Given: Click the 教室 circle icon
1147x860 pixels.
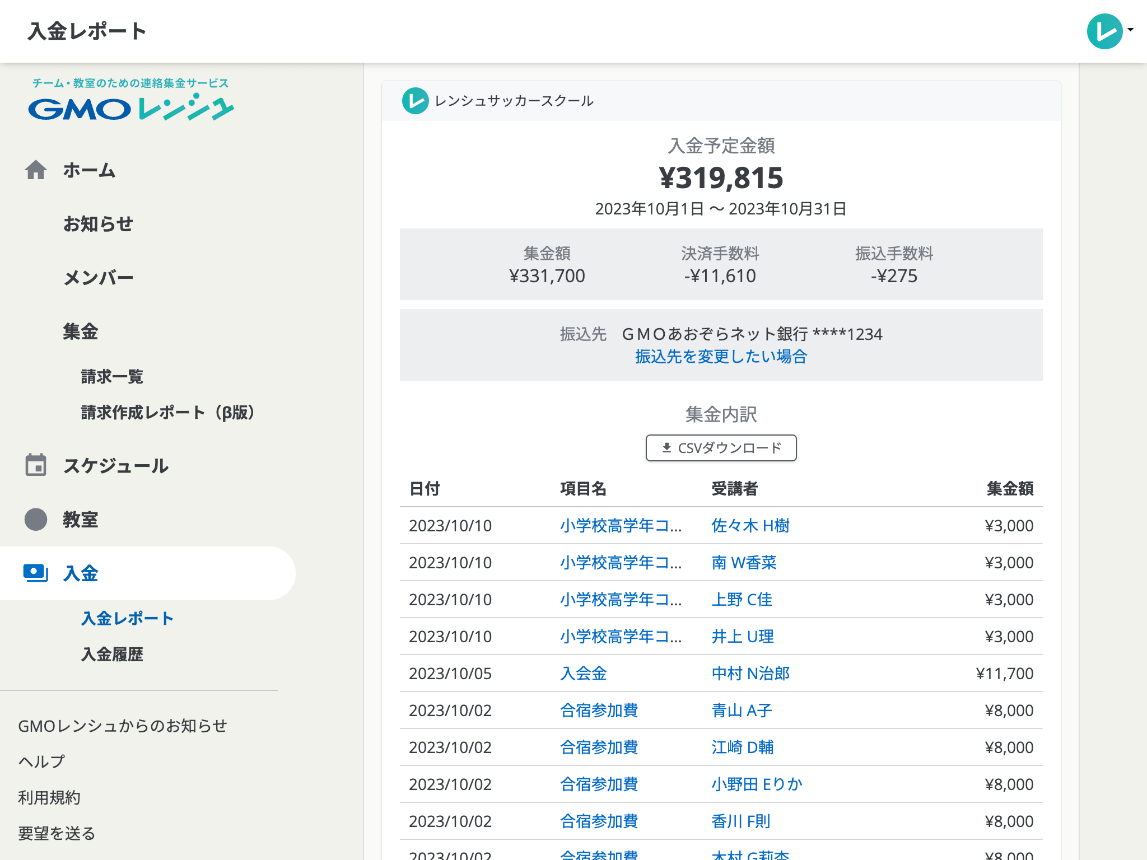Looking at the screenshot, I should click(35, 519).
